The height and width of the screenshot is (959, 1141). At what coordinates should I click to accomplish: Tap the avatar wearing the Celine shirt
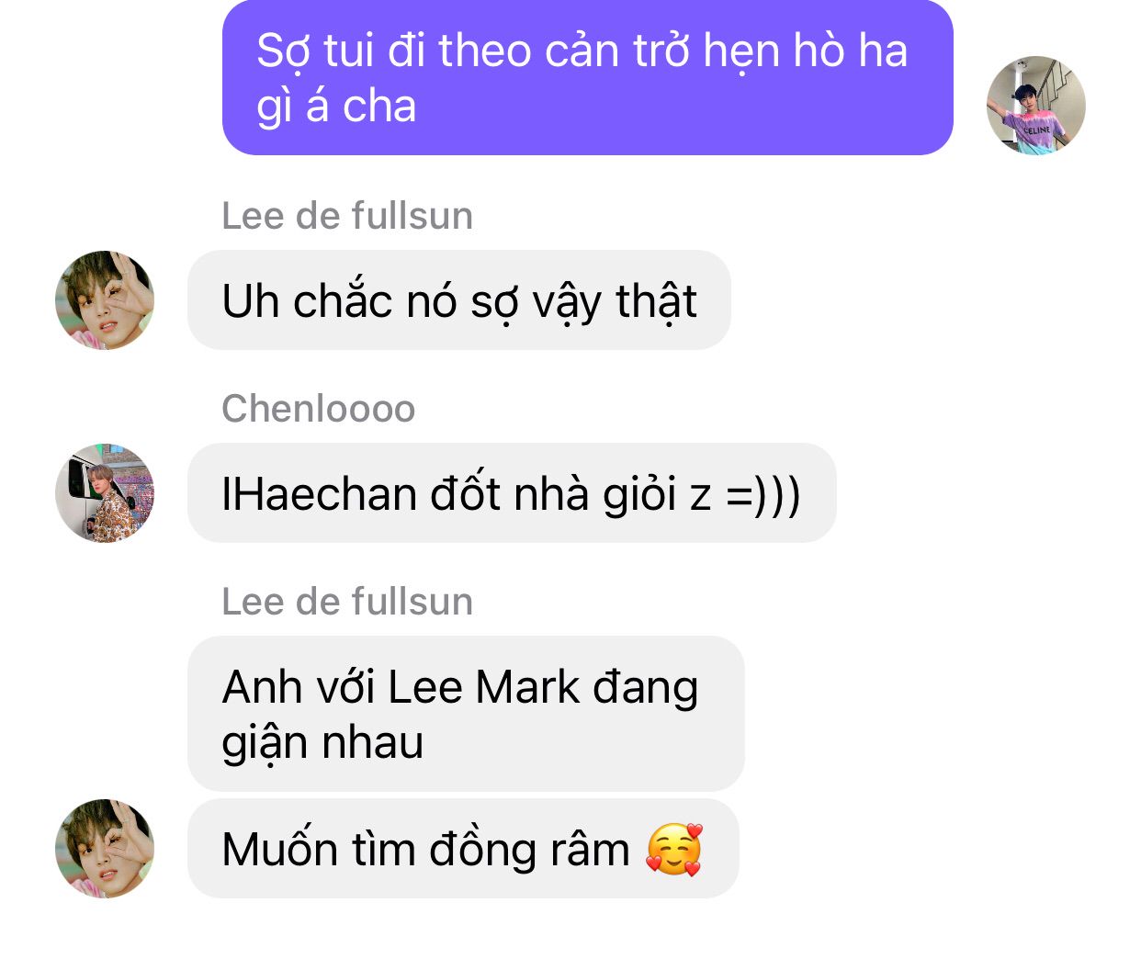pyautogui.click(x=1035, y=106)
